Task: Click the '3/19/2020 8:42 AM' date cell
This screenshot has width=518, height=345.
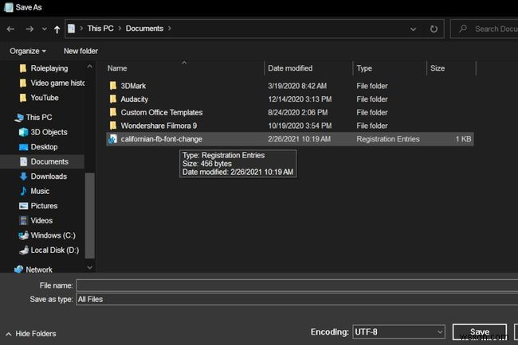Action: coord(297,86)
